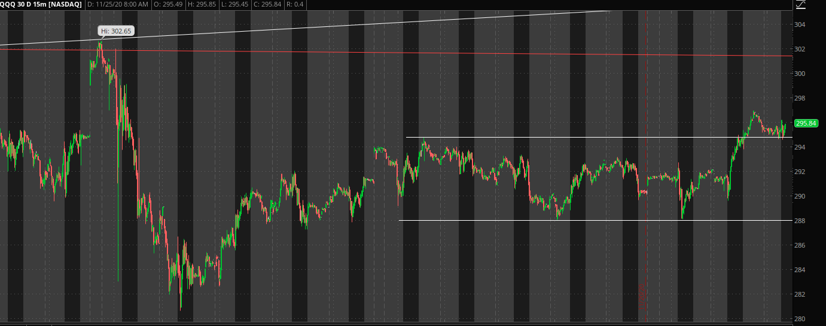Select the white support line at 288
This screenshot has width=826, height=326.
598,221
